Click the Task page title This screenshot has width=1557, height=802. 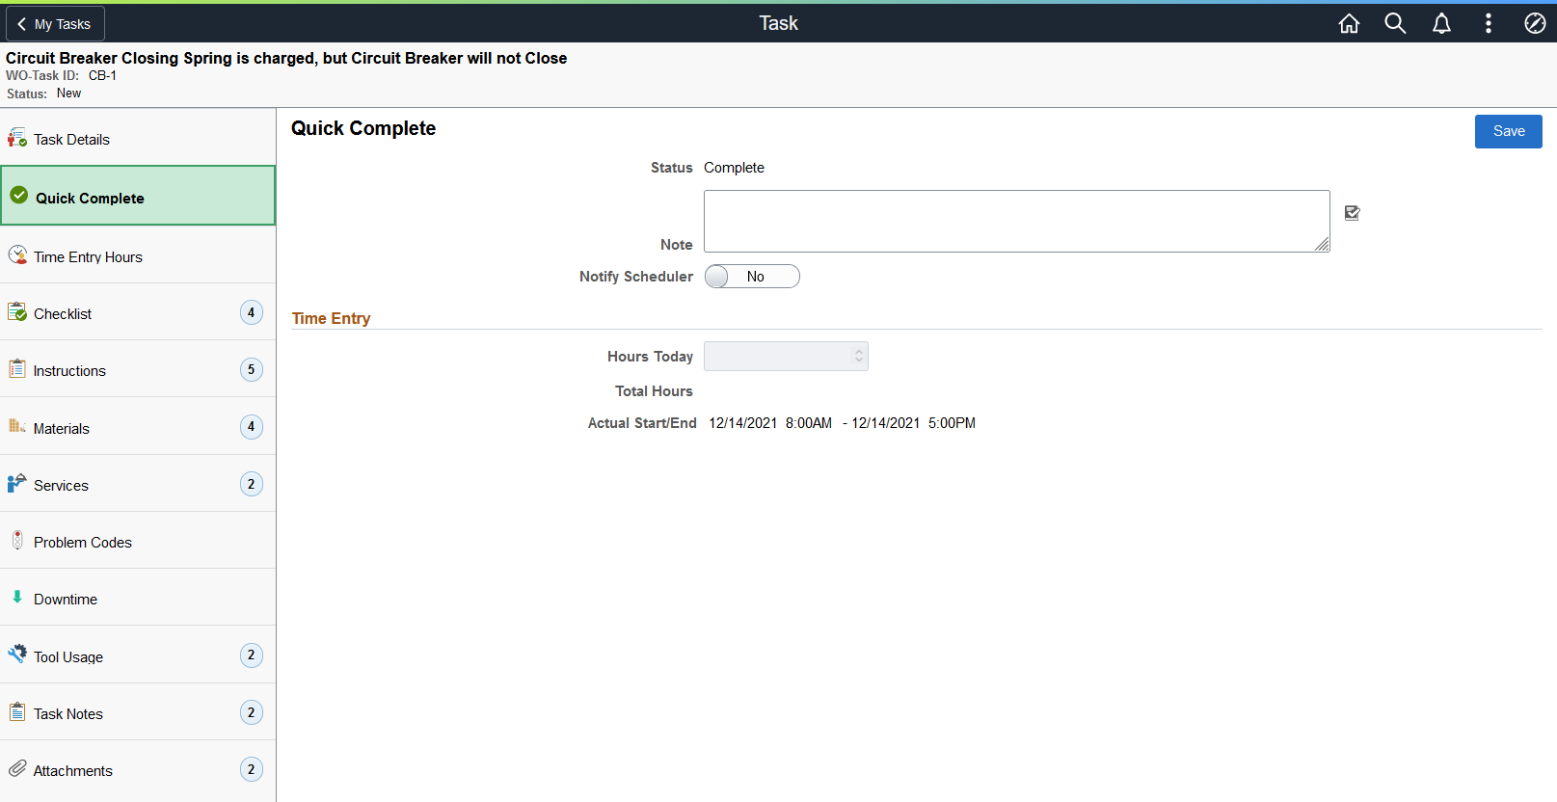tap(778, 23)
